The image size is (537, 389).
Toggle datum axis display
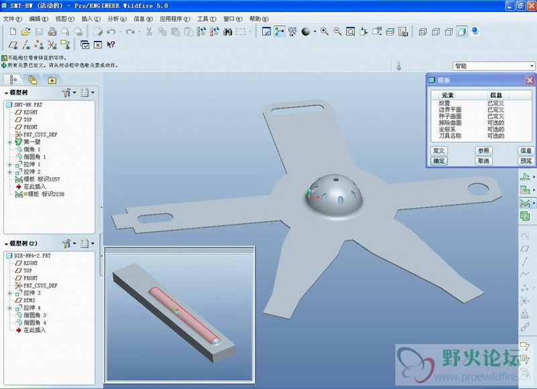point(26,45)
